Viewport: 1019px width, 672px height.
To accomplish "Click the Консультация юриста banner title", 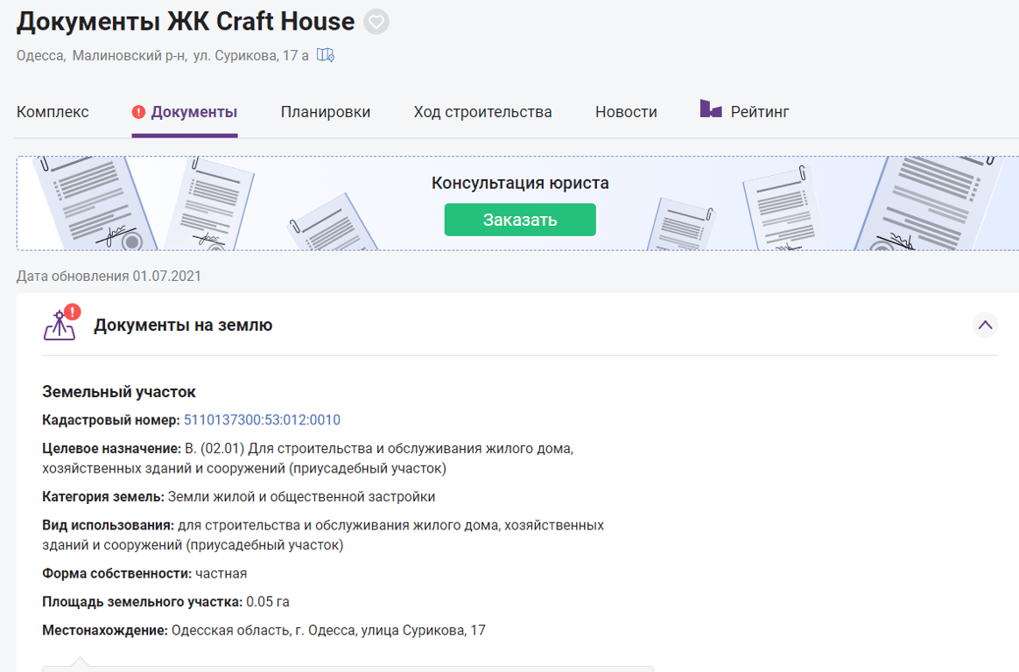I will (520, 183).
